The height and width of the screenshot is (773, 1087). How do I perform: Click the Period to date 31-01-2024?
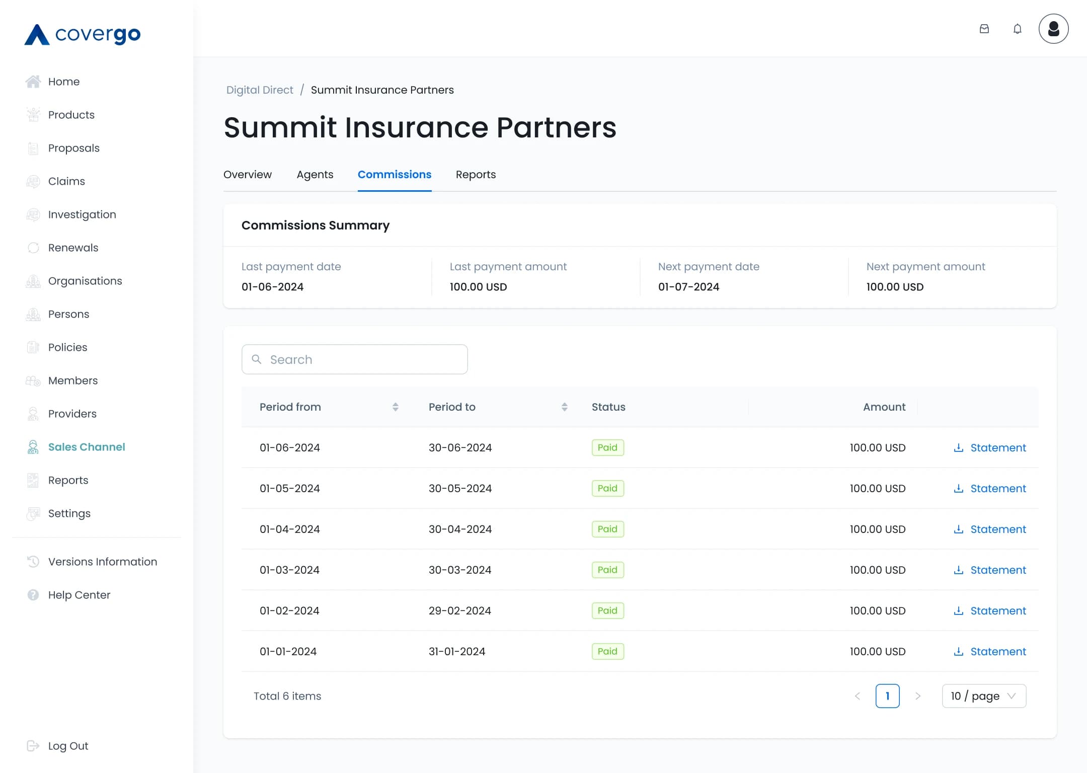point(457,651)
